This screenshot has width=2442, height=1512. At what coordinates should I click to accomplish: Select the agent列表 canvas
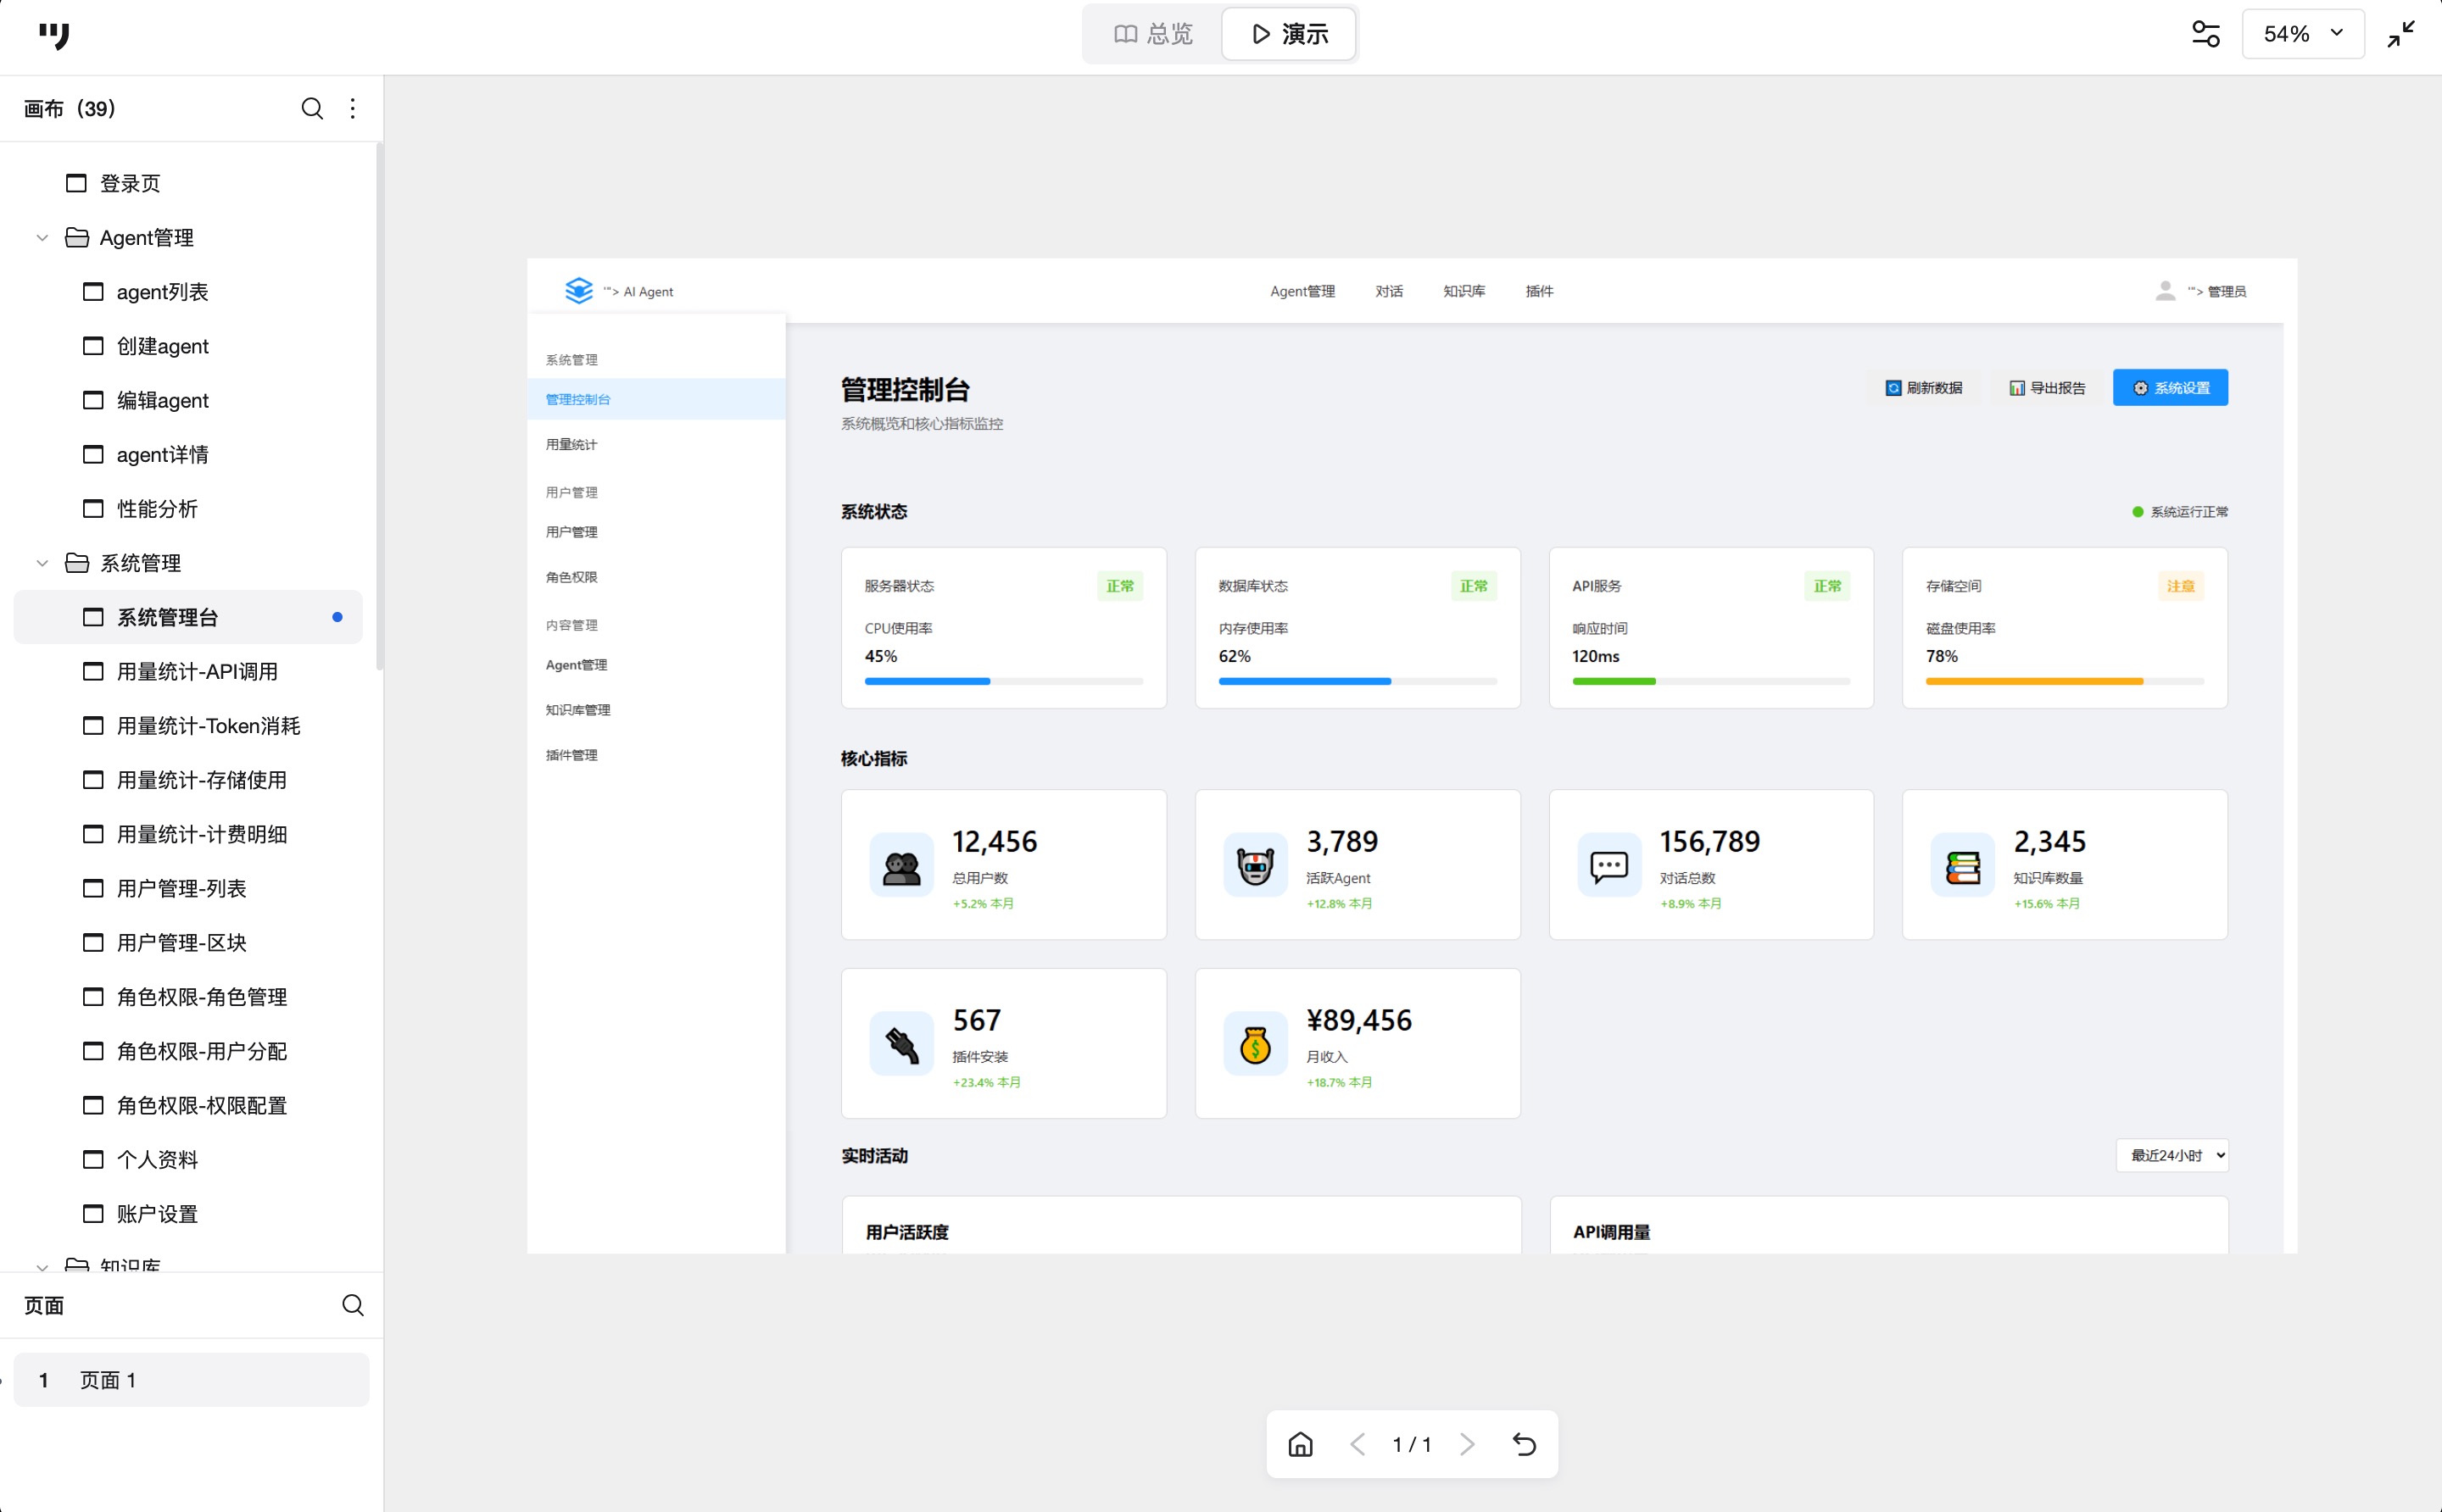pyautogui.click(x=188, y=292)
